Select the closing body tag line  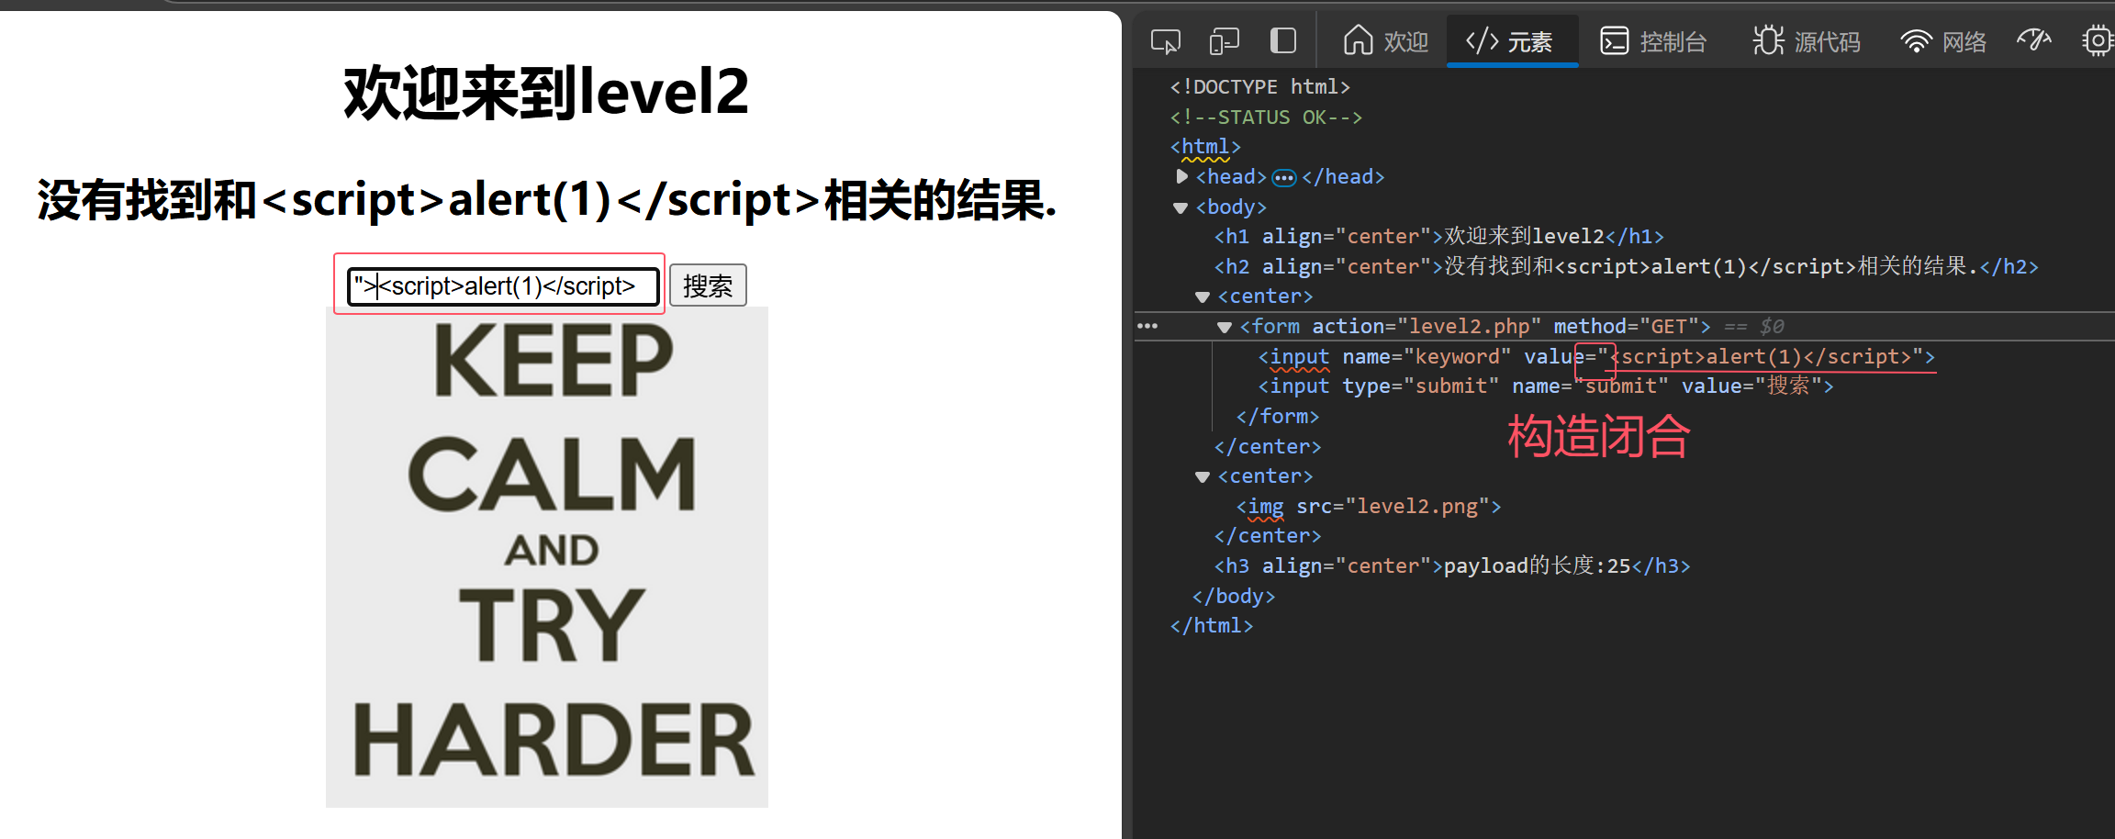[x=1234, y=596]
